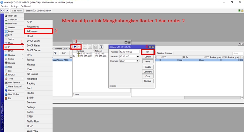Click the Undo arrow icon in top toolbar
This screenshot has height=132, width=244.
(x=2, y=10)
